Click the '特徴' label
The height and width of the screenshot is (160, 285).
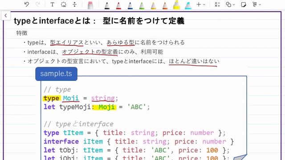tap(22, 33)
